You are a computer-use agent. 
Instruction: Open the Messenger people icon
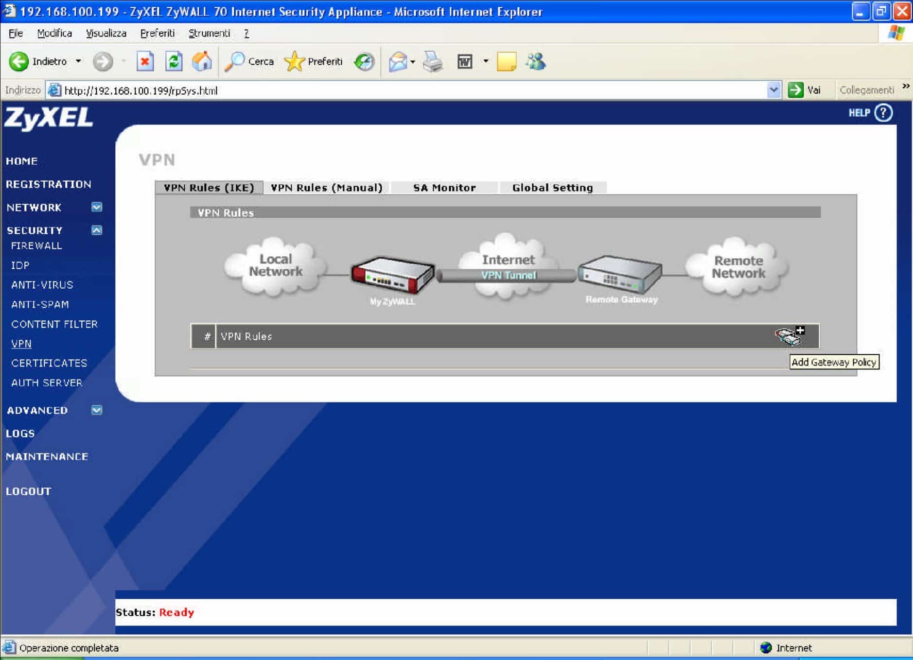coord(536,62)
